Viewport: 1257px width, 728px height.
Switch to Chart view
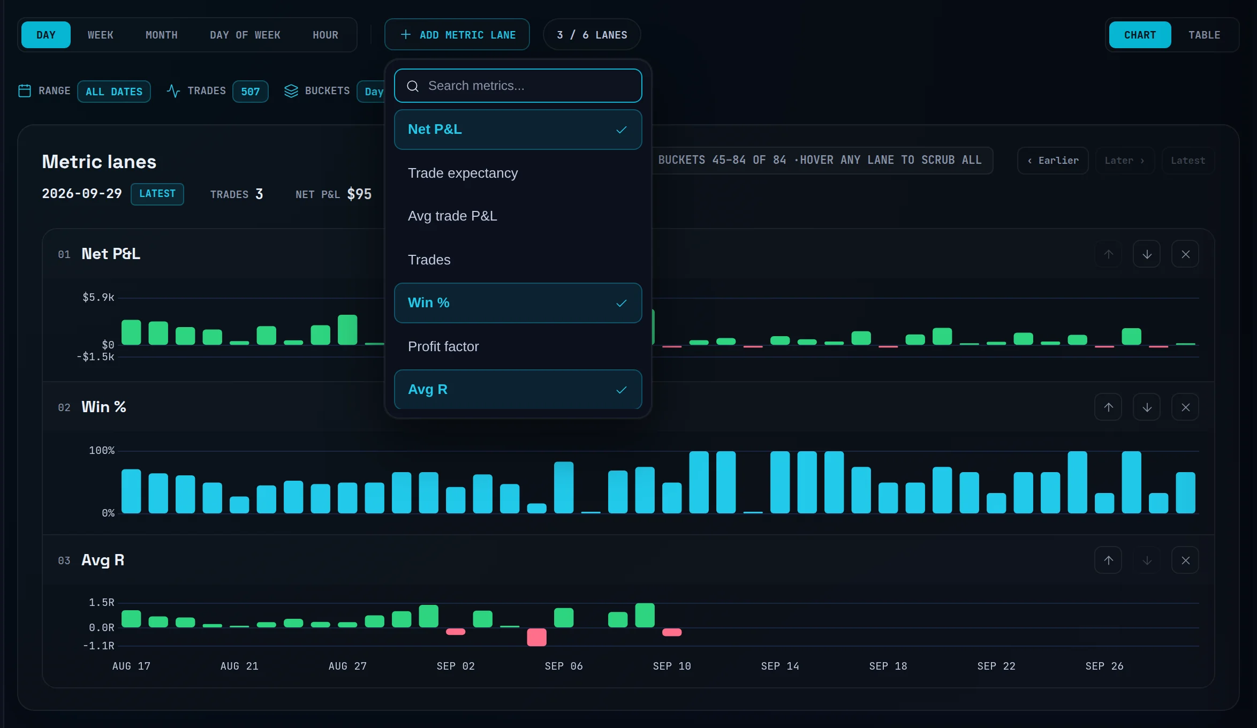tap(1140, 35)
